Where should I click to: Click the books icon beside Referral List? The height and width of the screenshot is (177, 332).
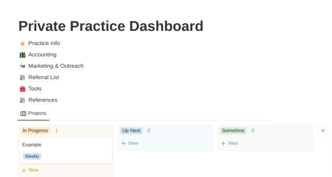pos(22,77)
